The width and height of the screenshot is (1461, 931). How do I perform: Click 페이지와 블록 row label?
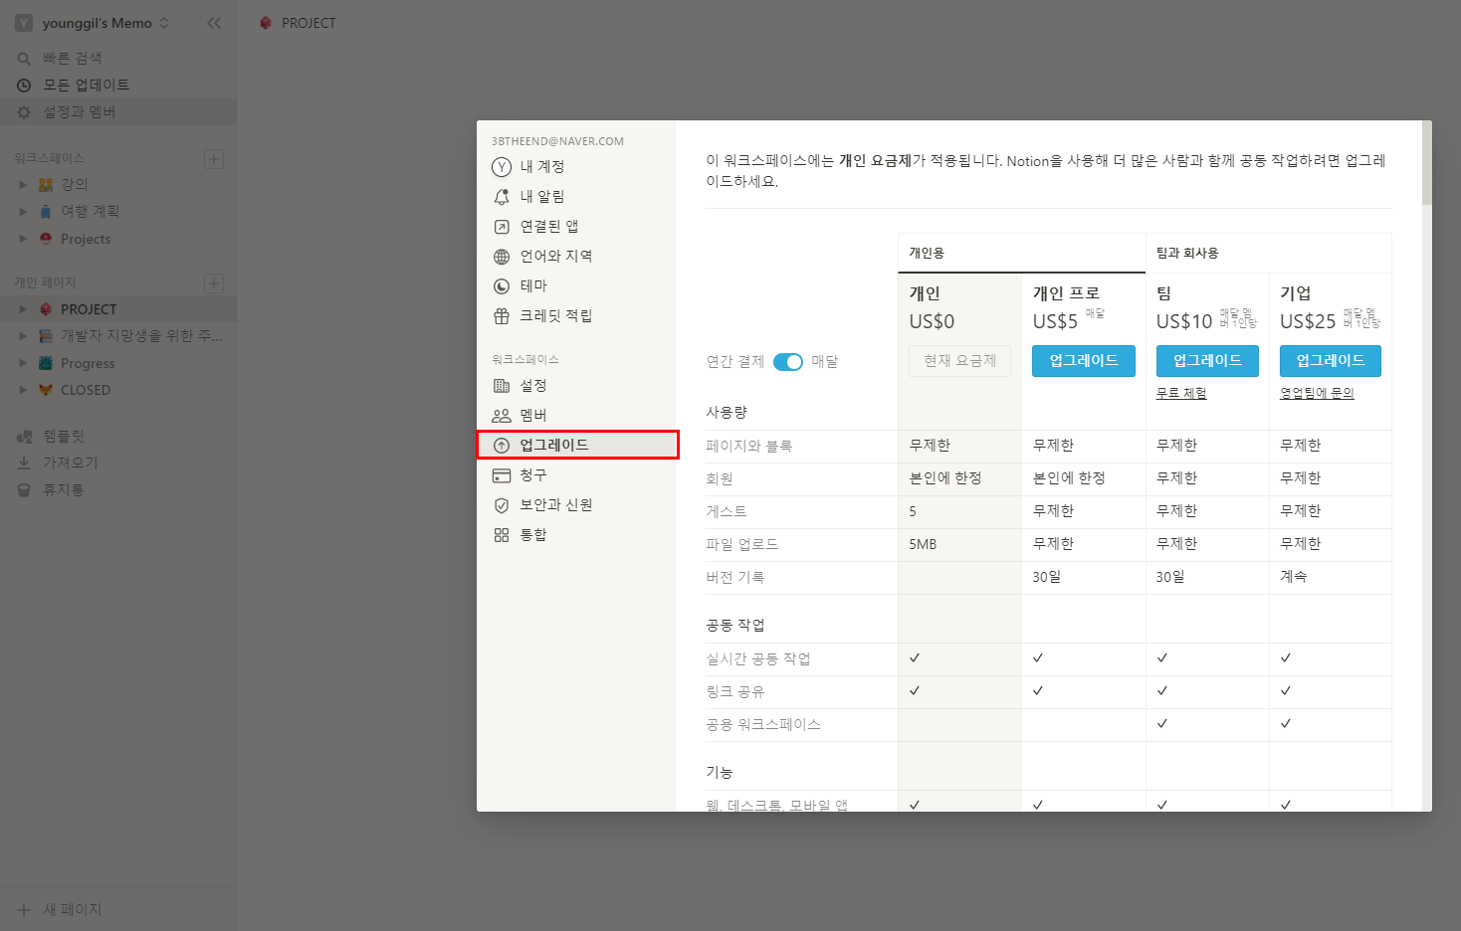(x=748, y=447)
